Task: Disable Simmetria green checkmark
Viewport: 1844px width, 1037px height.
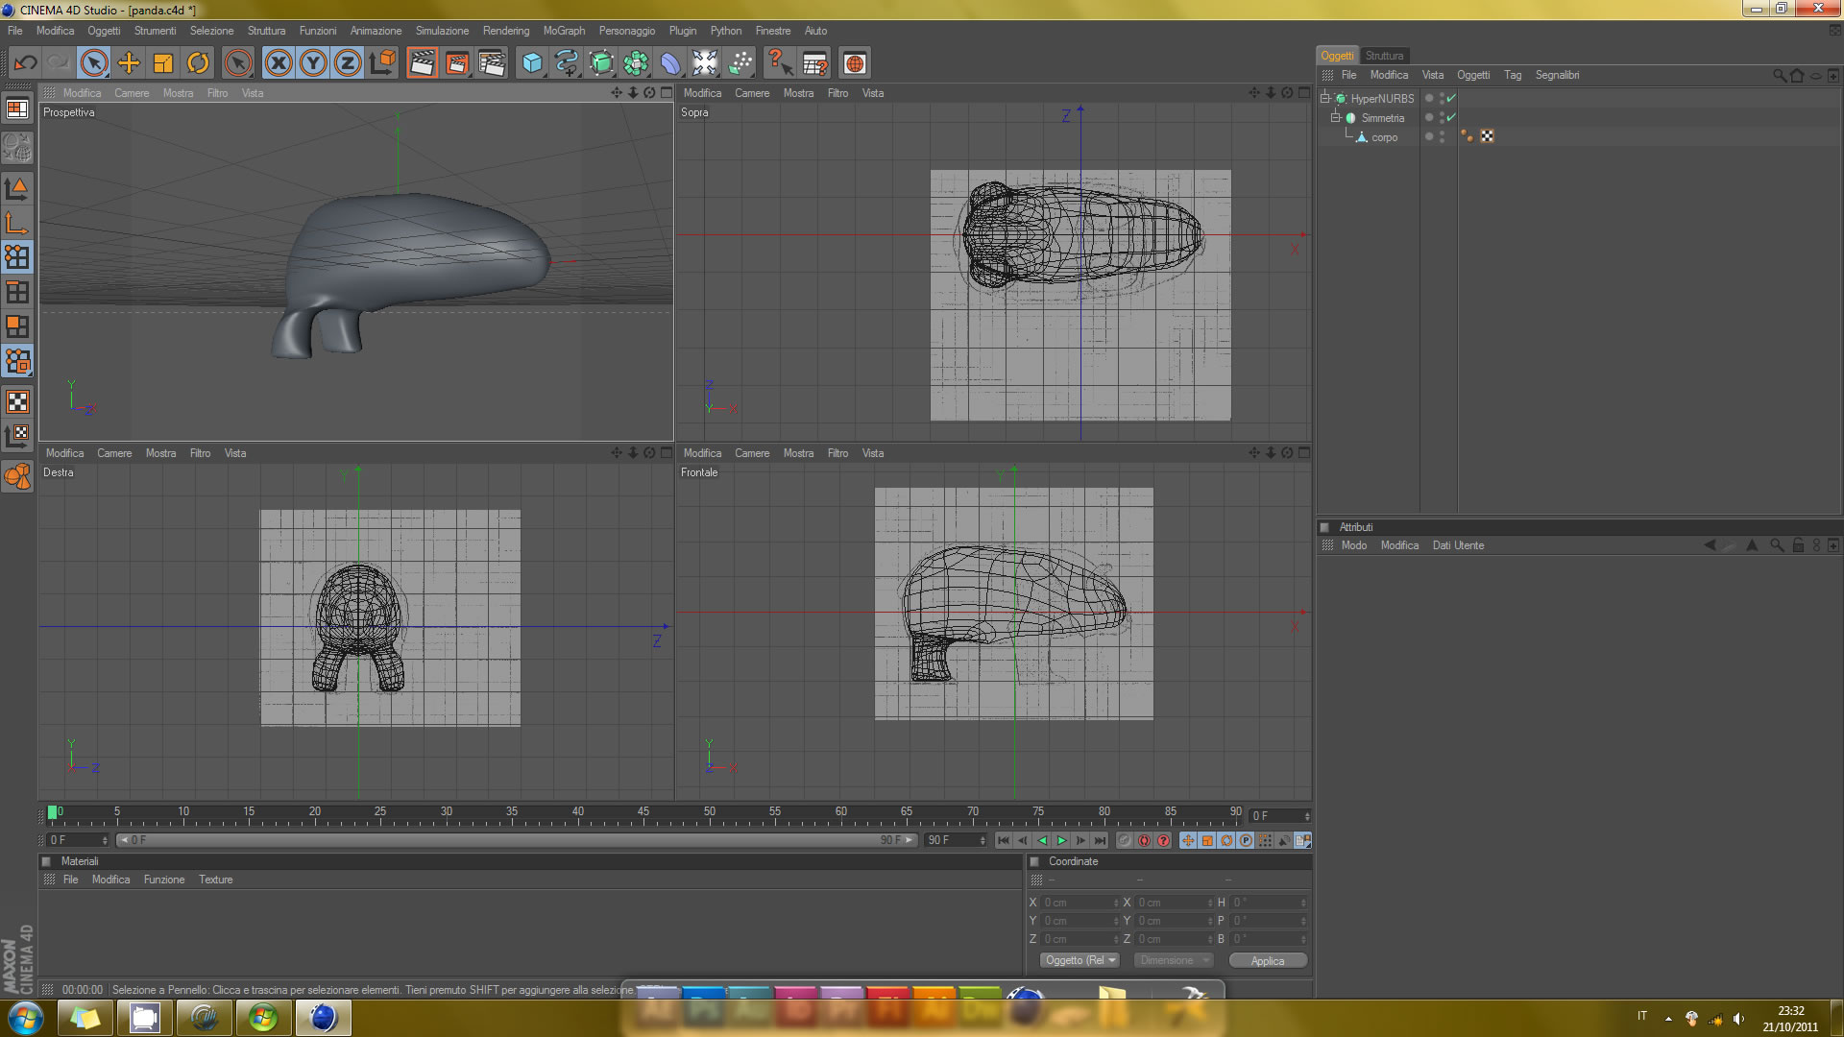Action: coord(1451,117)
